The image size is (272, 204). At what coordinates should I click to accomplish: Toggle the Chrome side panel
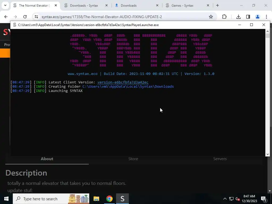pos(248,17)
